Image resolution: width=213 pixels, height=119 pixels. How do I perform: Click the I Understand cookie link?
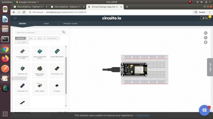click(142, 115)
